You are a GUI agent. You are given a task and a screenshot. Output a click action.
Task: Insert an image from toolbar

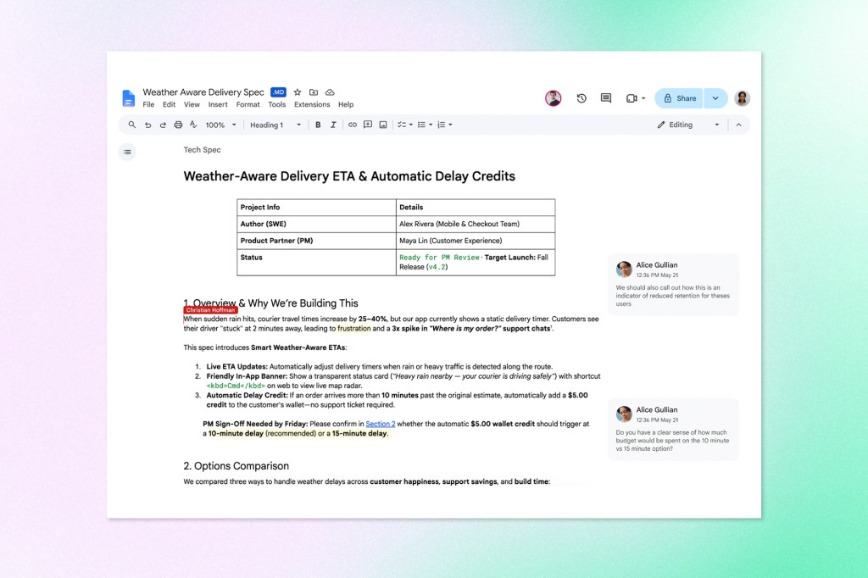tap(383, 125)
